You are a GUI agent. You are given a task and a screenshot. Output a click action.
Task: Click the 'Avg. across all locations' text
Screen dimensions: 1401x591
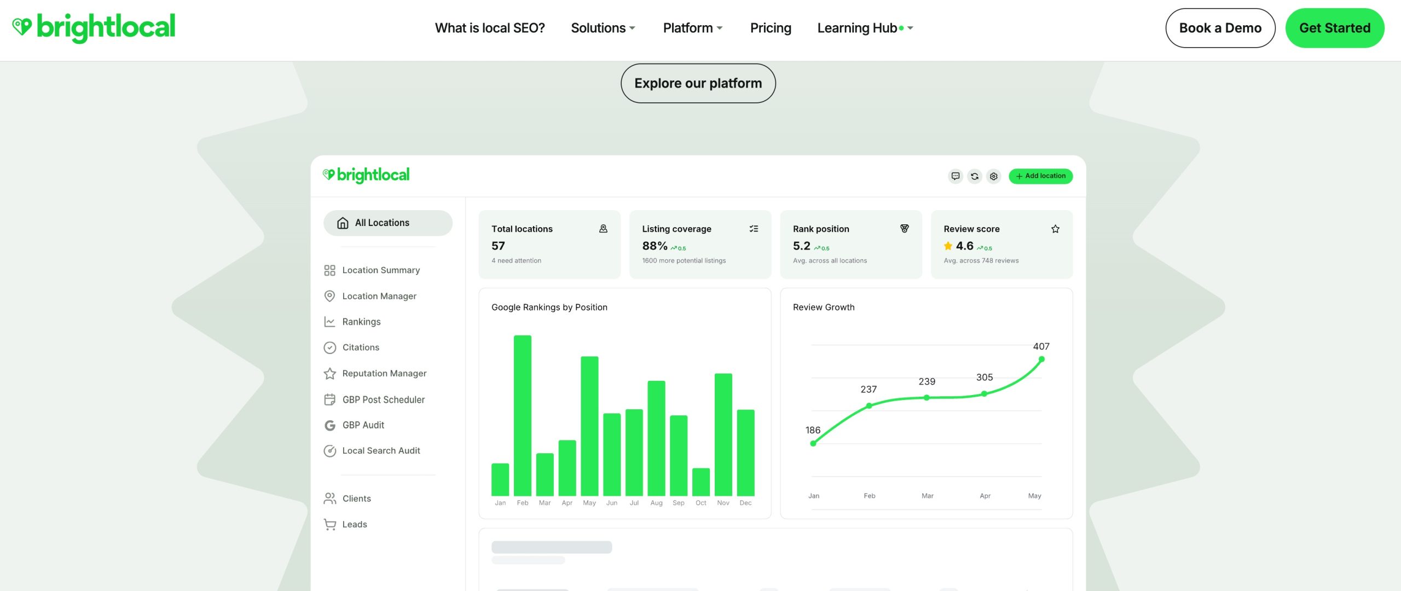830,261
